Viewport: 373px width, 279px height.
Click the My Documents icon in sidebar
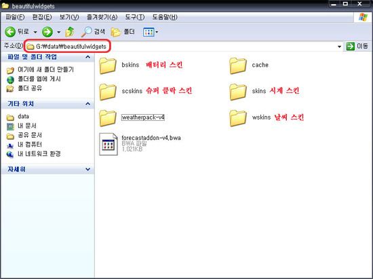[x=10, y=126]
